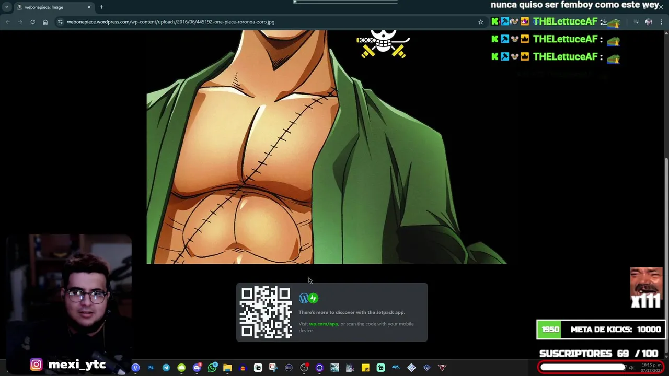669x376 pixels.
Task: Open the burger taskbar icon
Action: (243, 368)
